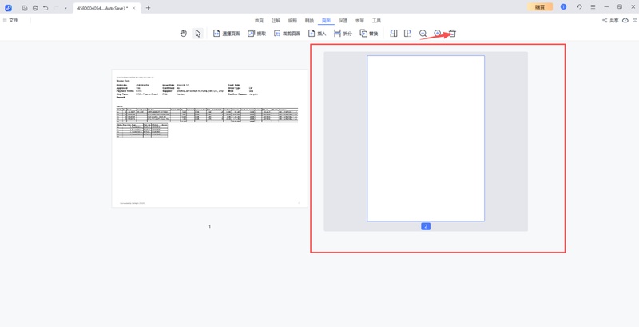Click the upload to cloud icon

point(625,20)
